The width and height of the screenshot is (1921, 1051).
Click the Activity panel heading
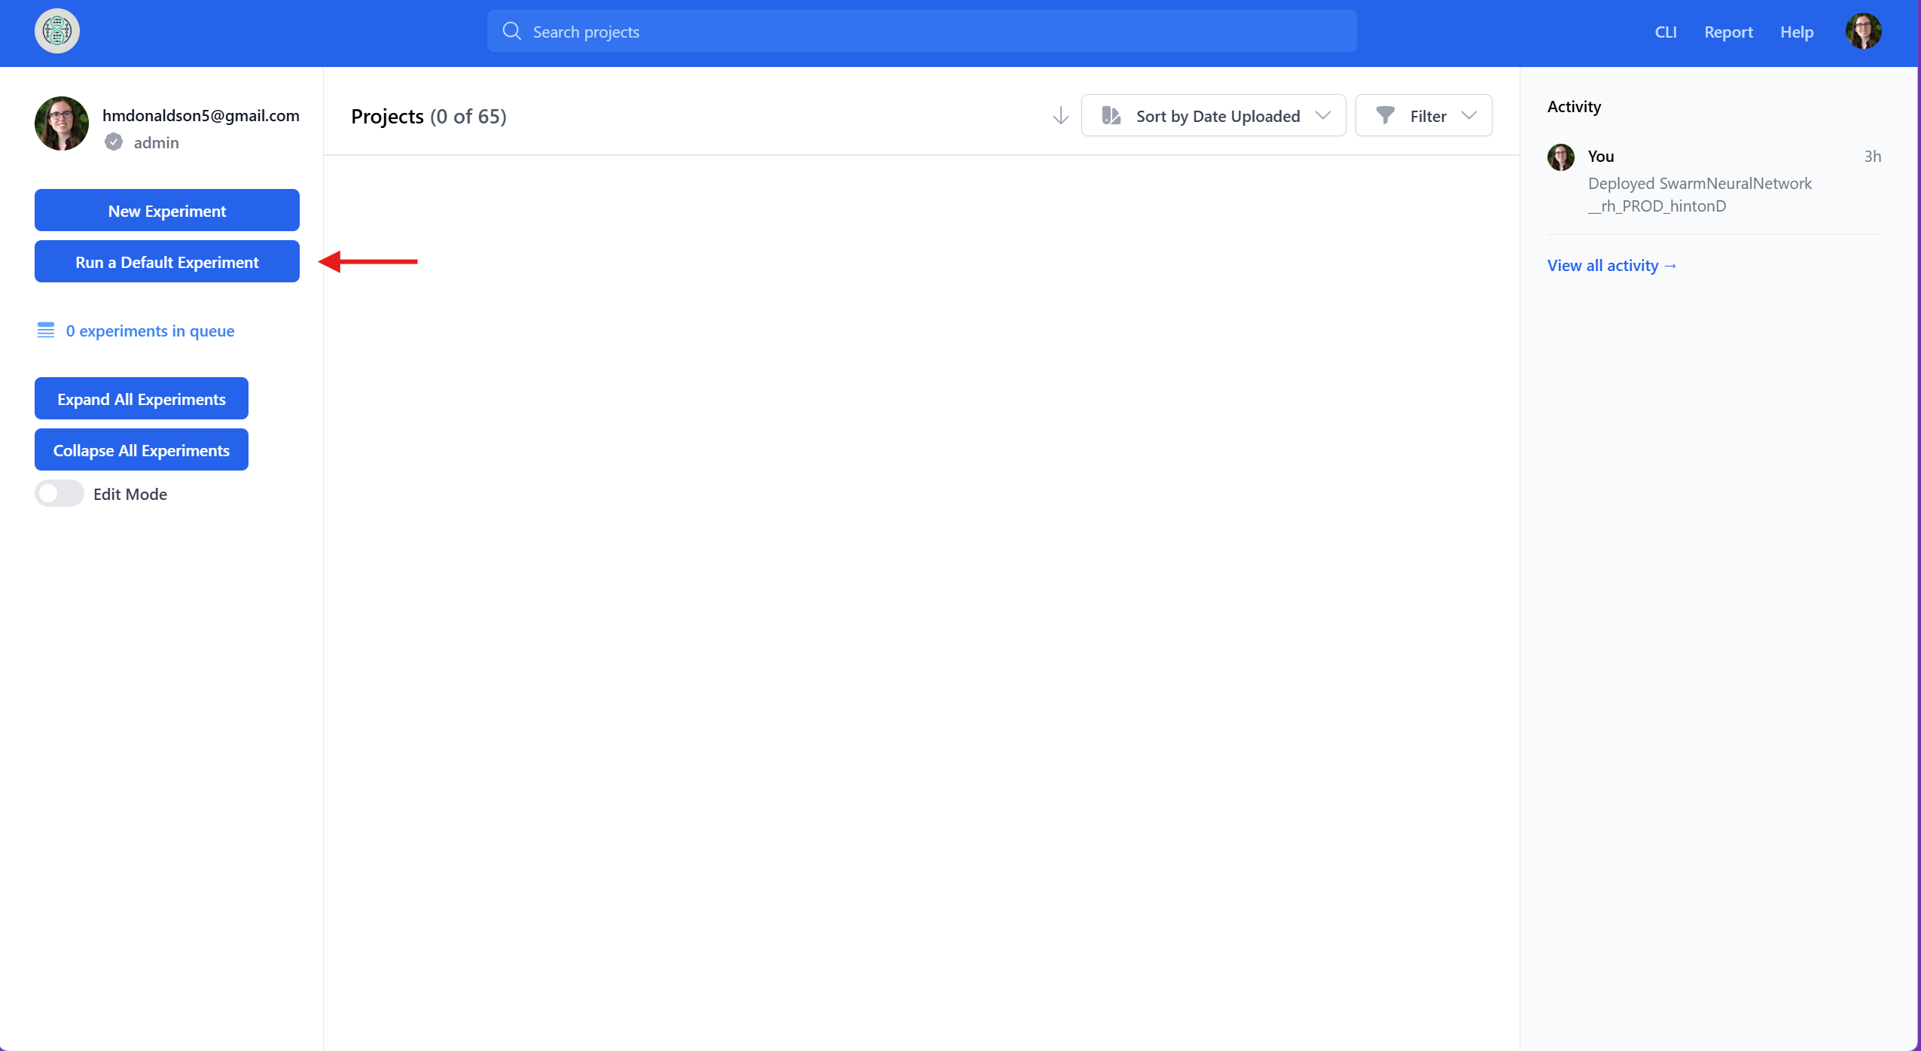pos(1574,106)
